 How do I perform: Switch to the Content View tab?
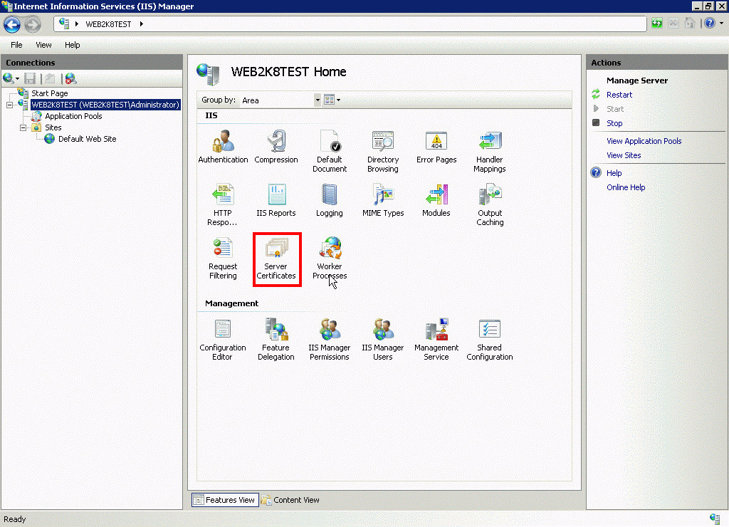tap(290, 500)
